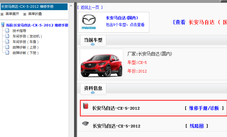Click the 长安马自达-CX-5-2012 维修手册 header bar

[x=34, y=7]
